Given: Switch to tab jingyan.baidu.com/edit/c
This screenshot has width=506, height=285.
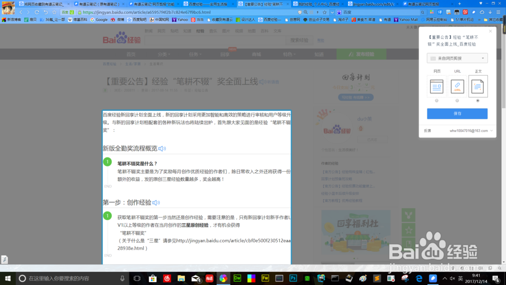Looking at the screenshot, I should [x=373, y=4].
